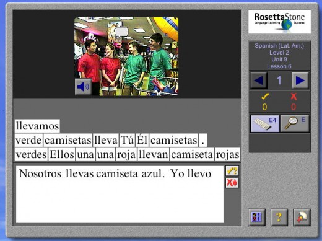Click the speech bubble in the photo

click(121, 32)
